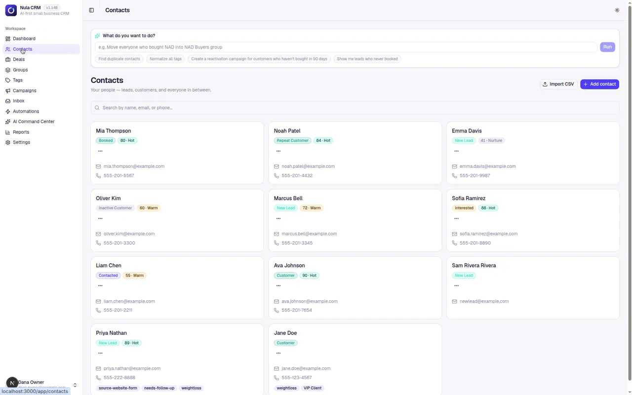This screenshot has width=632, height=395.
Task: Open the more menu on Jane Doe's card
Action: point(278,353)
